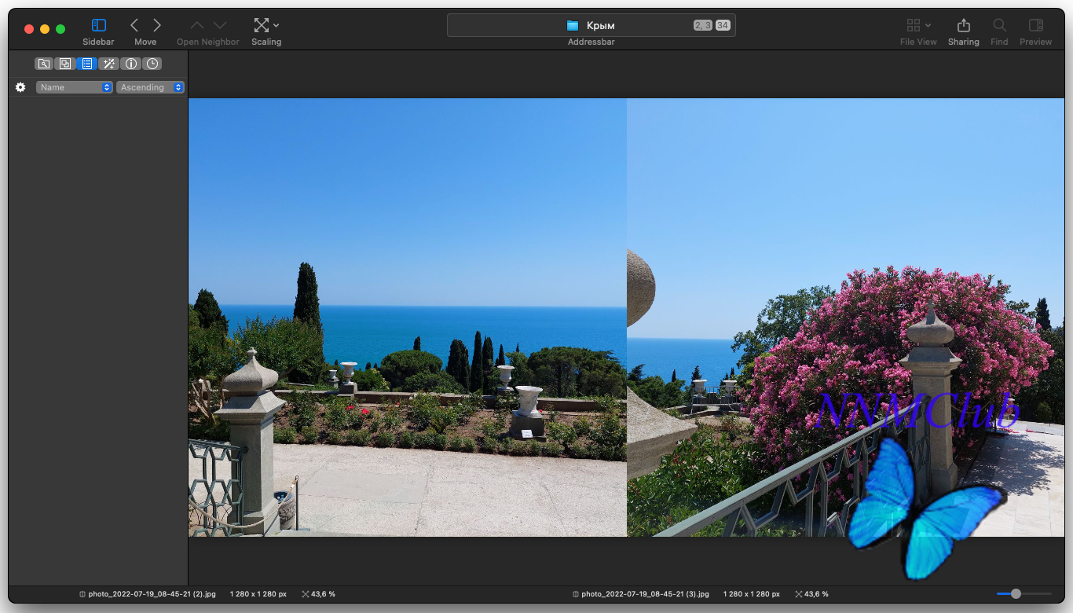Open next neighbor folder (down arrow)
Image resolution: width=1073 pixels, height=613 pixels.
tap(220, 25)
